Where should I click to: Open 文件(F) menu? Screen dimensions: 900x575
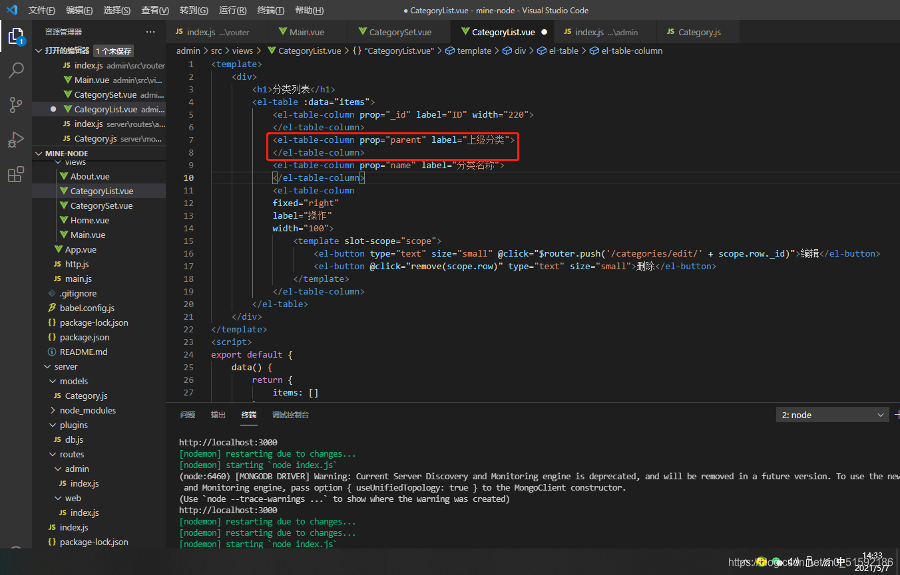tap(42, 11)
